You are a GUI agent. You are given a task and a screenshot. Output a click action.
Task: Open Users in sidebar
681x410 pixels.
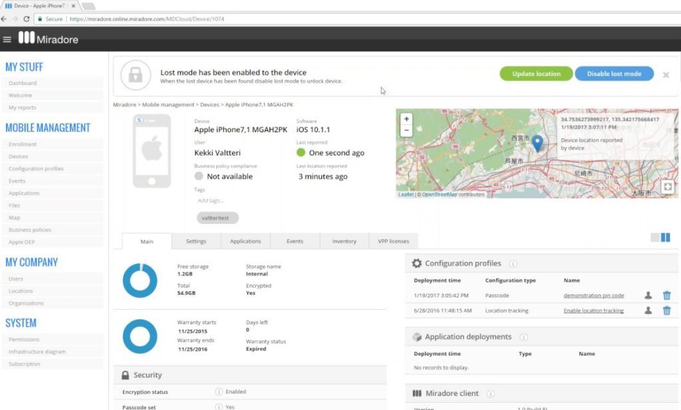[x=53, y=278]
